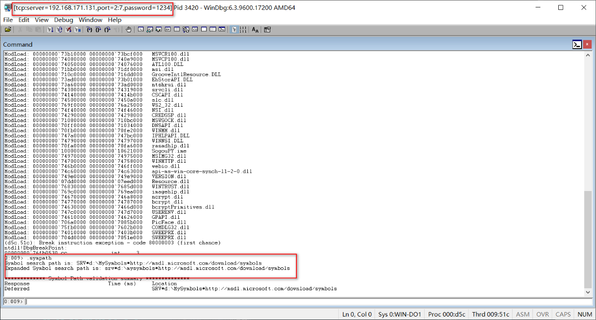Image resolution: width=596 pixels, height=320 pixels.
Task: Click the bcryptPrimitives.dll module line
Action: pos(110,207)
